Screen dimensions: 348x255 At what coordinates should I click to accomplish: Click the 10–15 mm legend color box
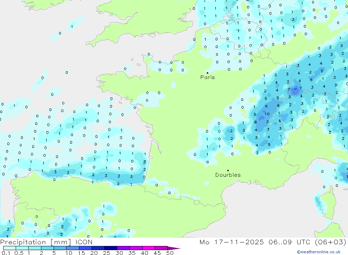(x=73, y=248)
